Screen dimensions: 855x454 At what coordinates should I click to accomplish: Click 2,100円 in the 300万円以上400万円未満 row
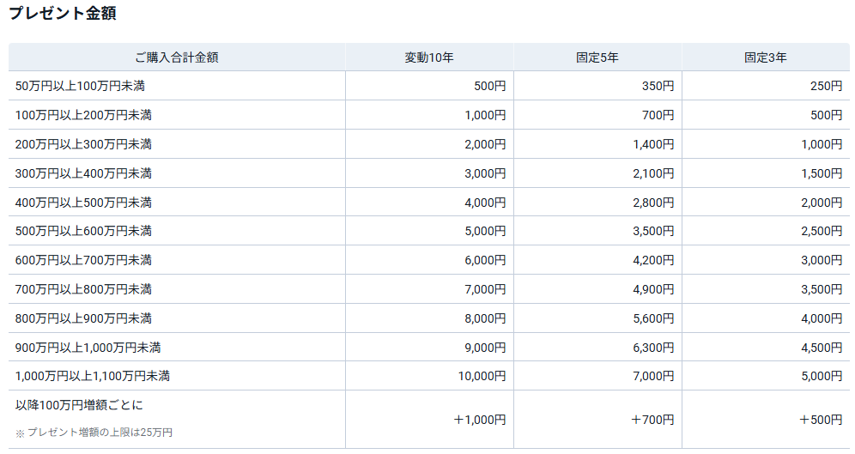tap(652, 173)
